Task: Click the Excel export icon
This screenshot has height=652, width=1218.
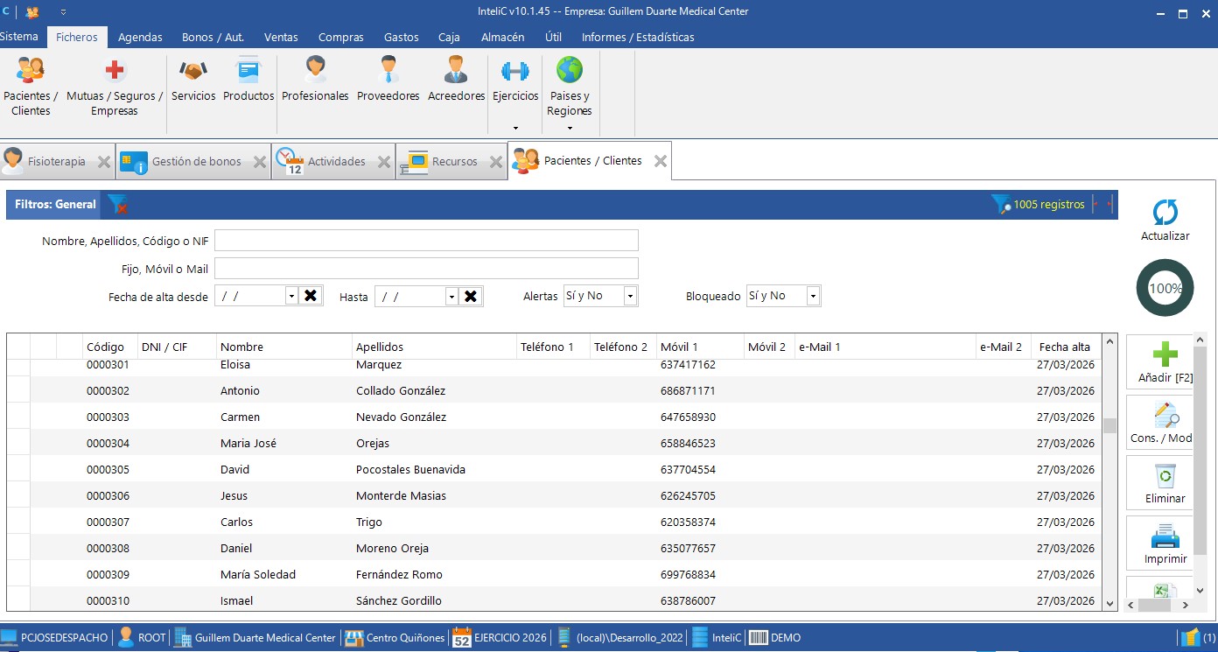Action: [1165, 591]
